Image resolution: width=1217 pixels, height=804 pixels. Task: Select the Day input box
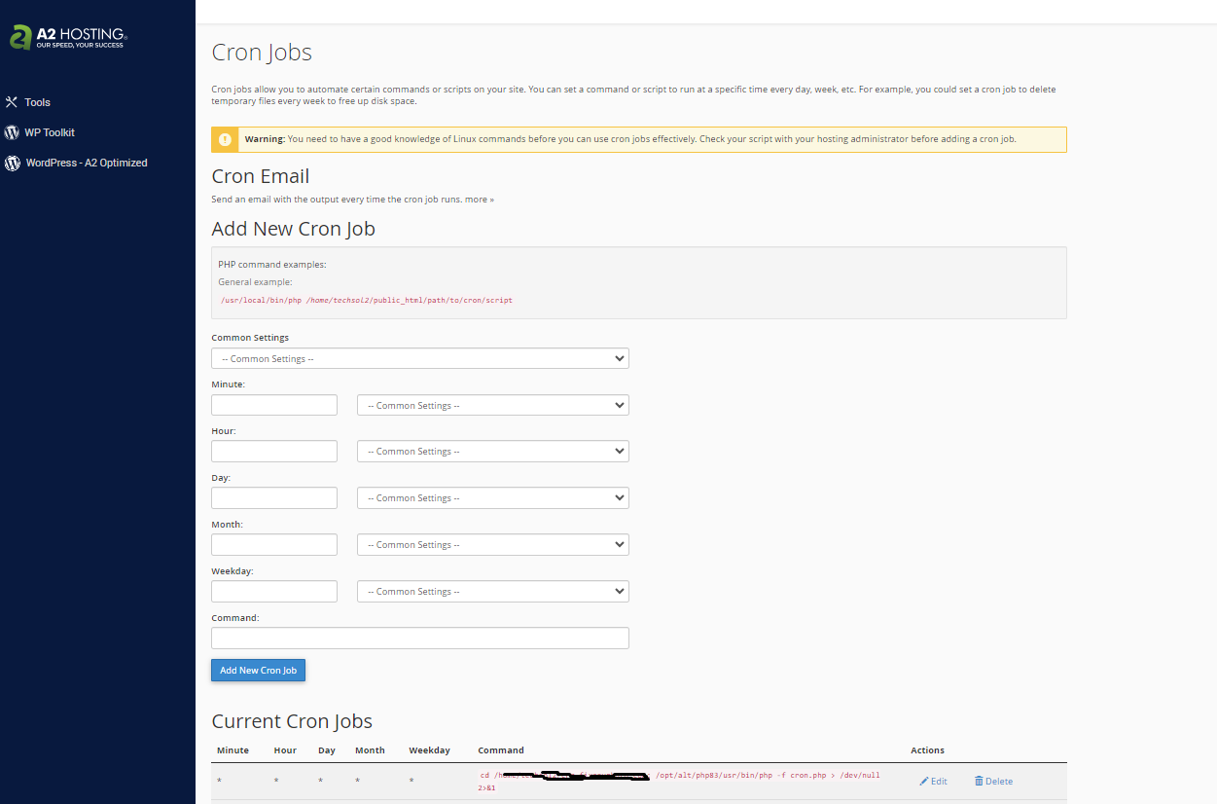click(x=274, y=498)
